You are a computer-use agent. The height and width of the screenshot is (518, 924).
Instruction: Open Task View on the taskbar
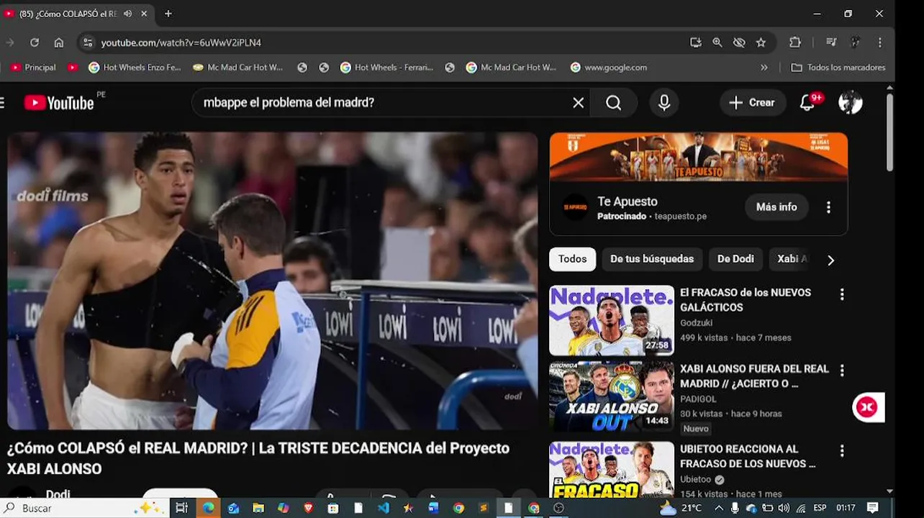[x=181, y=508]
